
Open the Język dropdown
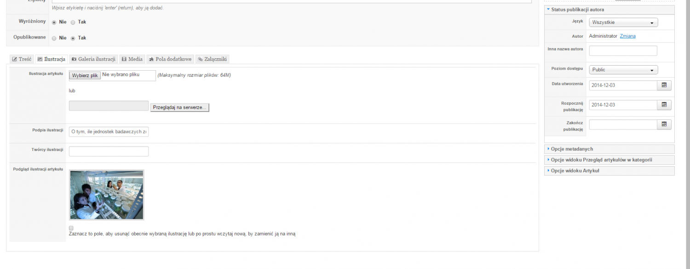pyautogui.click(x=623, y=22)
